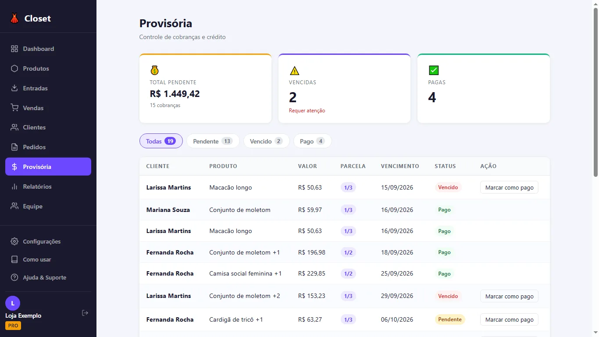The height and width of the screenshot is (337, 599).
Task: Click the client name Mariana Souza
Action: click(168, 210)
